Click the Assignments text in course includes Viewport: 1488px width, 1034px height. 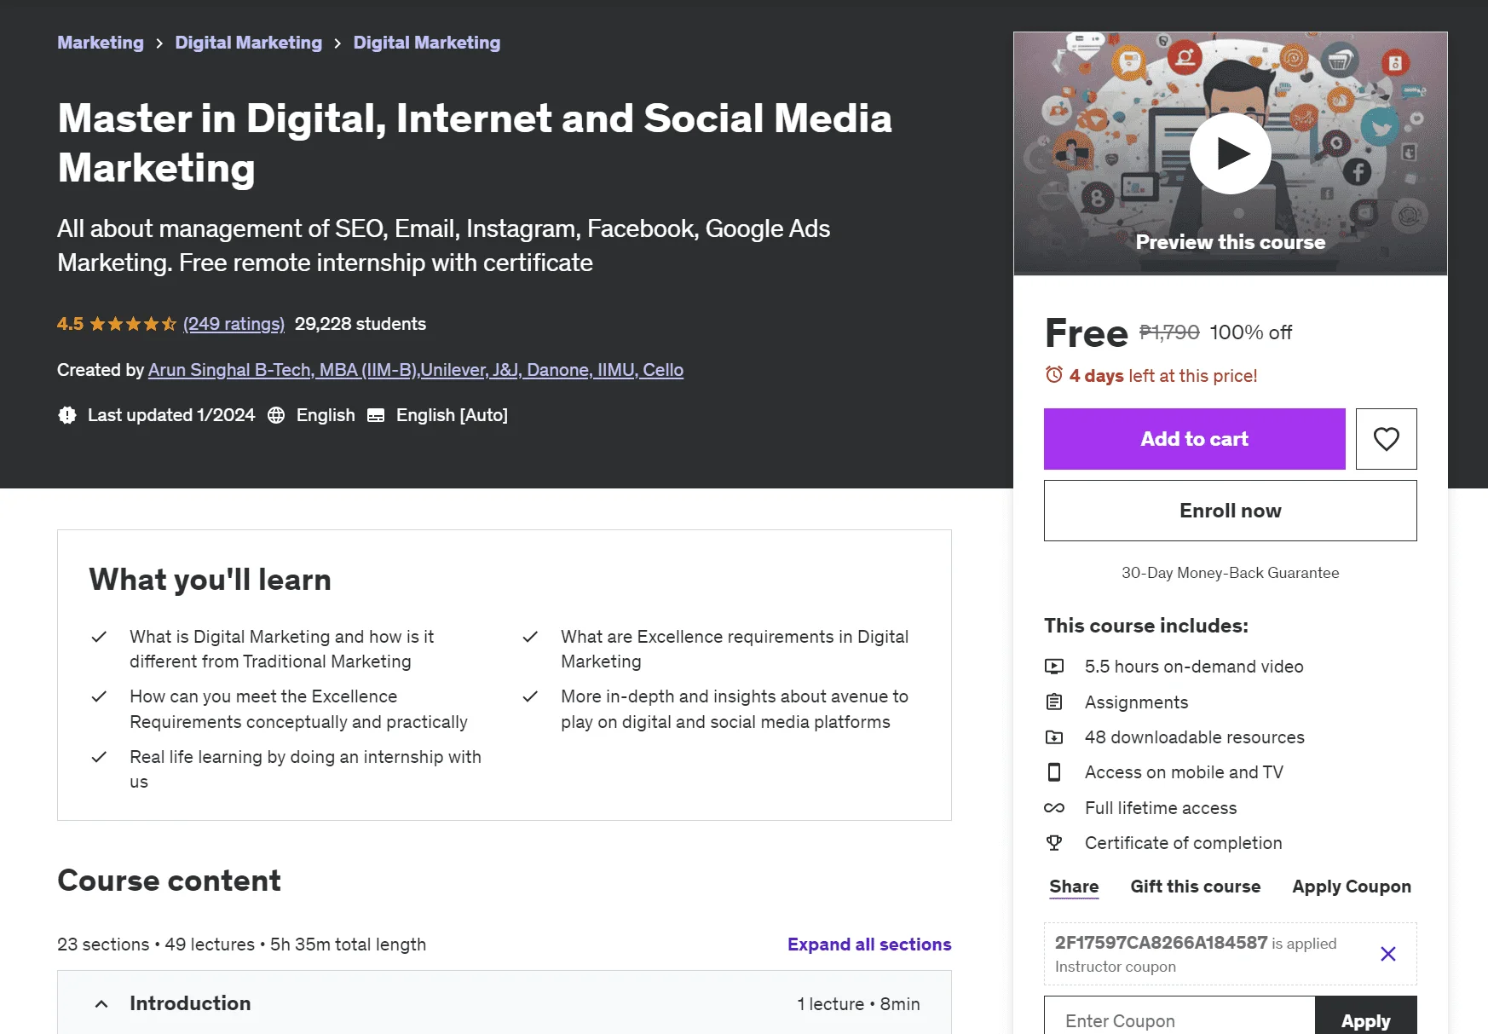(x=1136, y=702)
